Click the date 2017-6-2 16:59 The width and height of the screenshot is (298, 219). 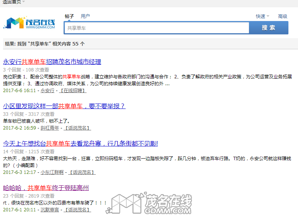click(20, 128)
